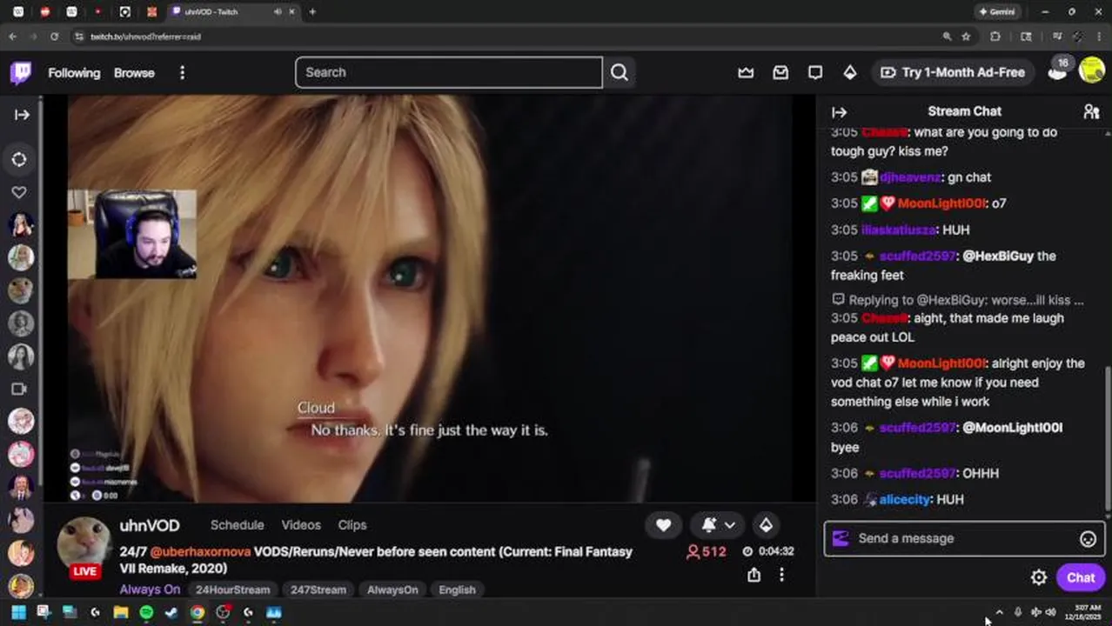Click the Gemini button in Chrome
The image size is (1112, 626).
click(997, 12)
